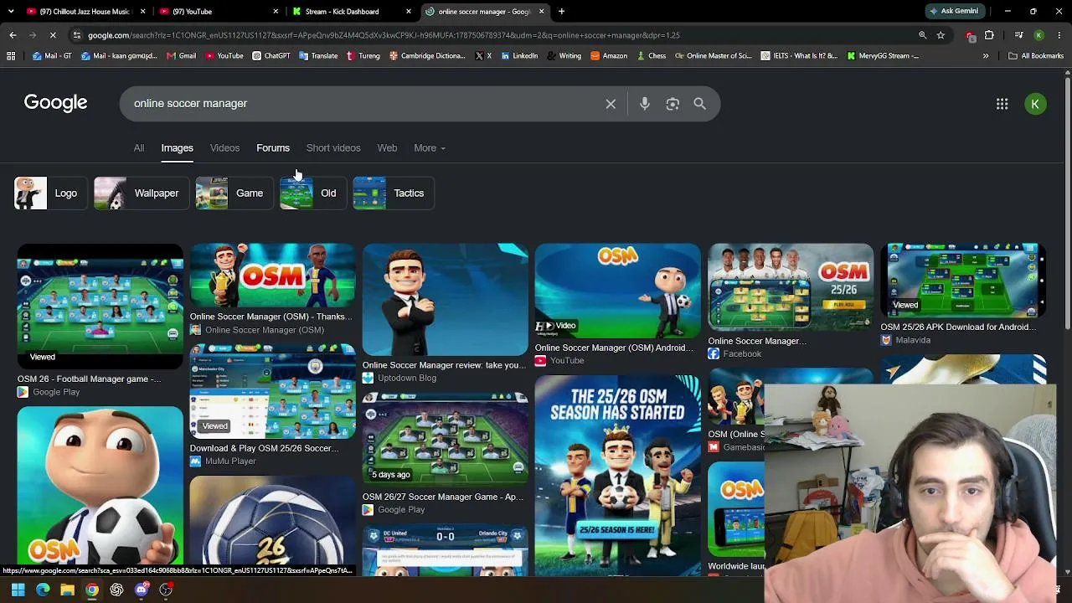This screenshot has width=1072, height=603.
Task: Switch to the Videos results tab
Action: (224, 148)
